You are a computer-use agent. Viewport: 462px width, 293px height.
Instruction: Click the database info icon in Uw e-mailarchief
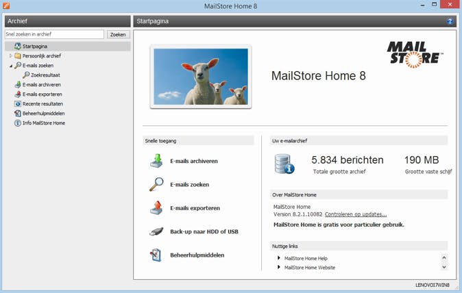pos(284,164)
